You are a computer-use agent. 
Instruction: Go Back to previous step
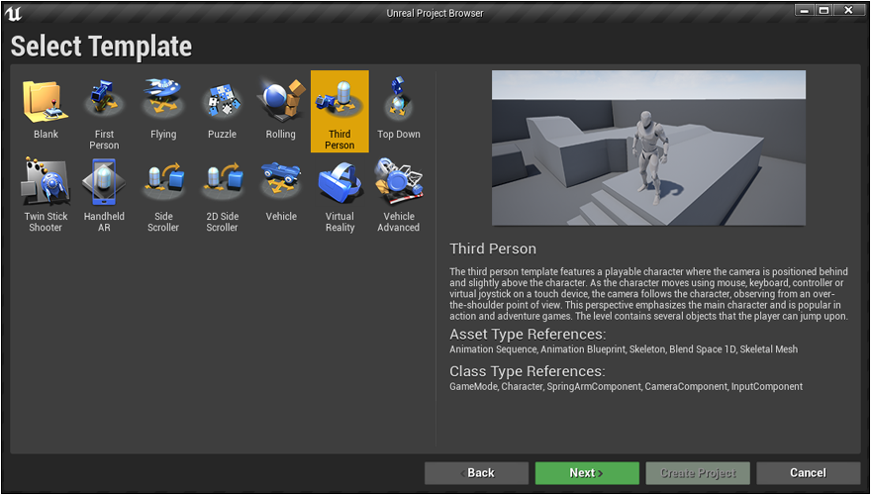pyautogui.click(x=477, y=473)
